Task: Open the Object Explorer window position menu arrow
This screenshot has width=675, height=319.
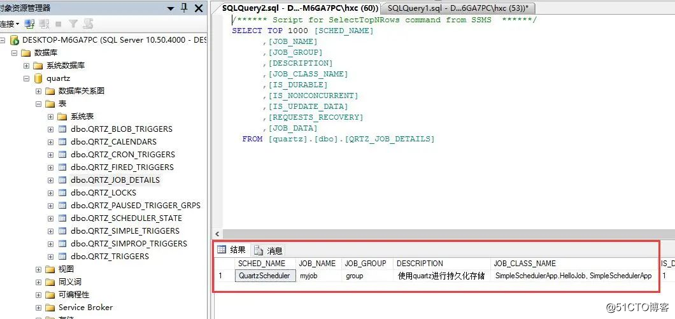Action: (171, 9)
